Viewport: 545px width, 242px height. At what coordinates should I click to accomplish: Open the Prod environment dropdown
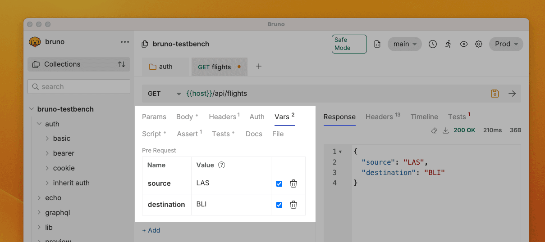[506, 44]
